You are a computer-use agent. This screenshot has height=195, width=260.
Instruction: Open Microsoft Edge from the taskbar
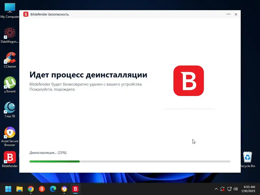tap(53, 189)
